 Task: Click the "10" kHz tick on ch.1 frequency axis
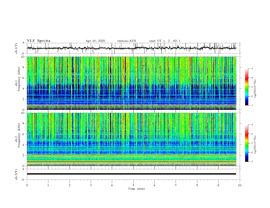[23, 57]
